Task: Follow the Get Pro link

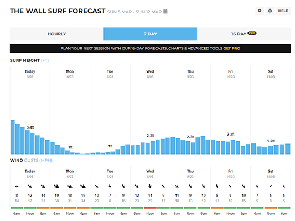Action: click(231, 48)
